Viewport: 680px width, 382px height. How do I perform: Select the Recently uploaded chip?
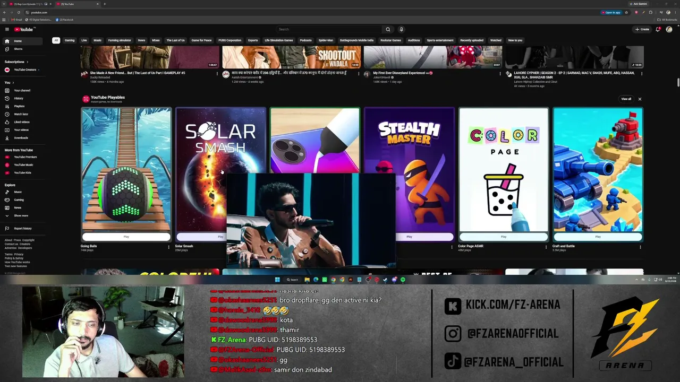[x=472, y=40]
